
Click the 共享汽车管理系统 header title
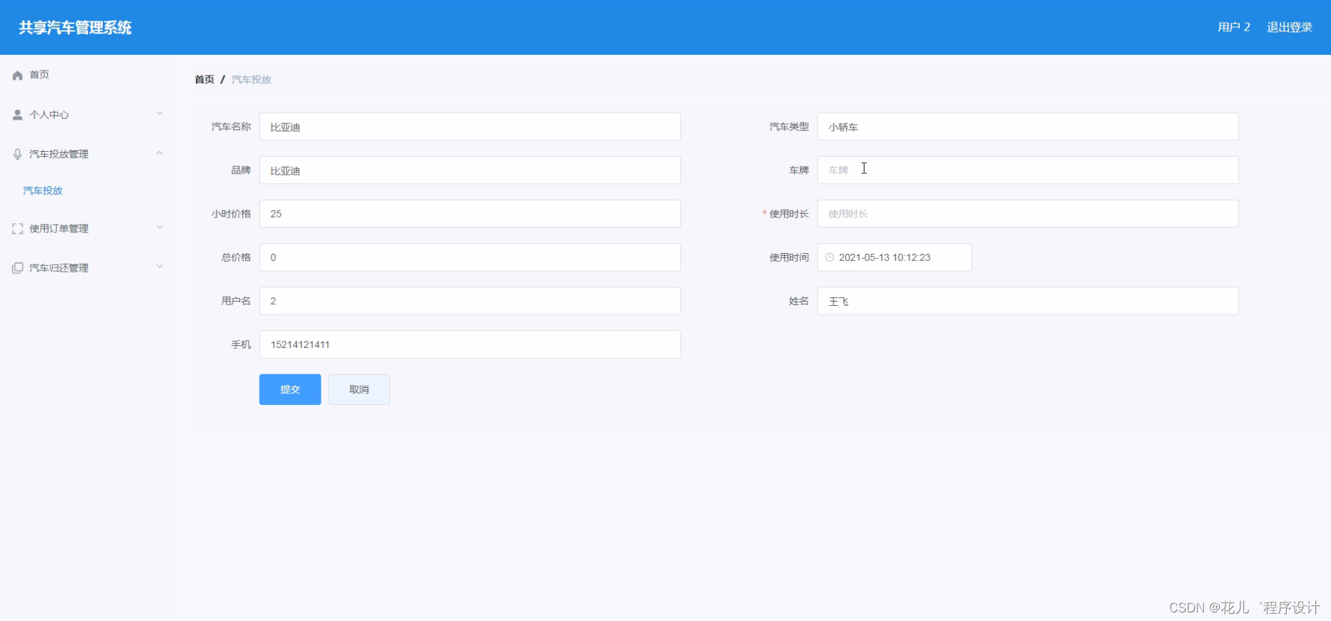point(76,28)
